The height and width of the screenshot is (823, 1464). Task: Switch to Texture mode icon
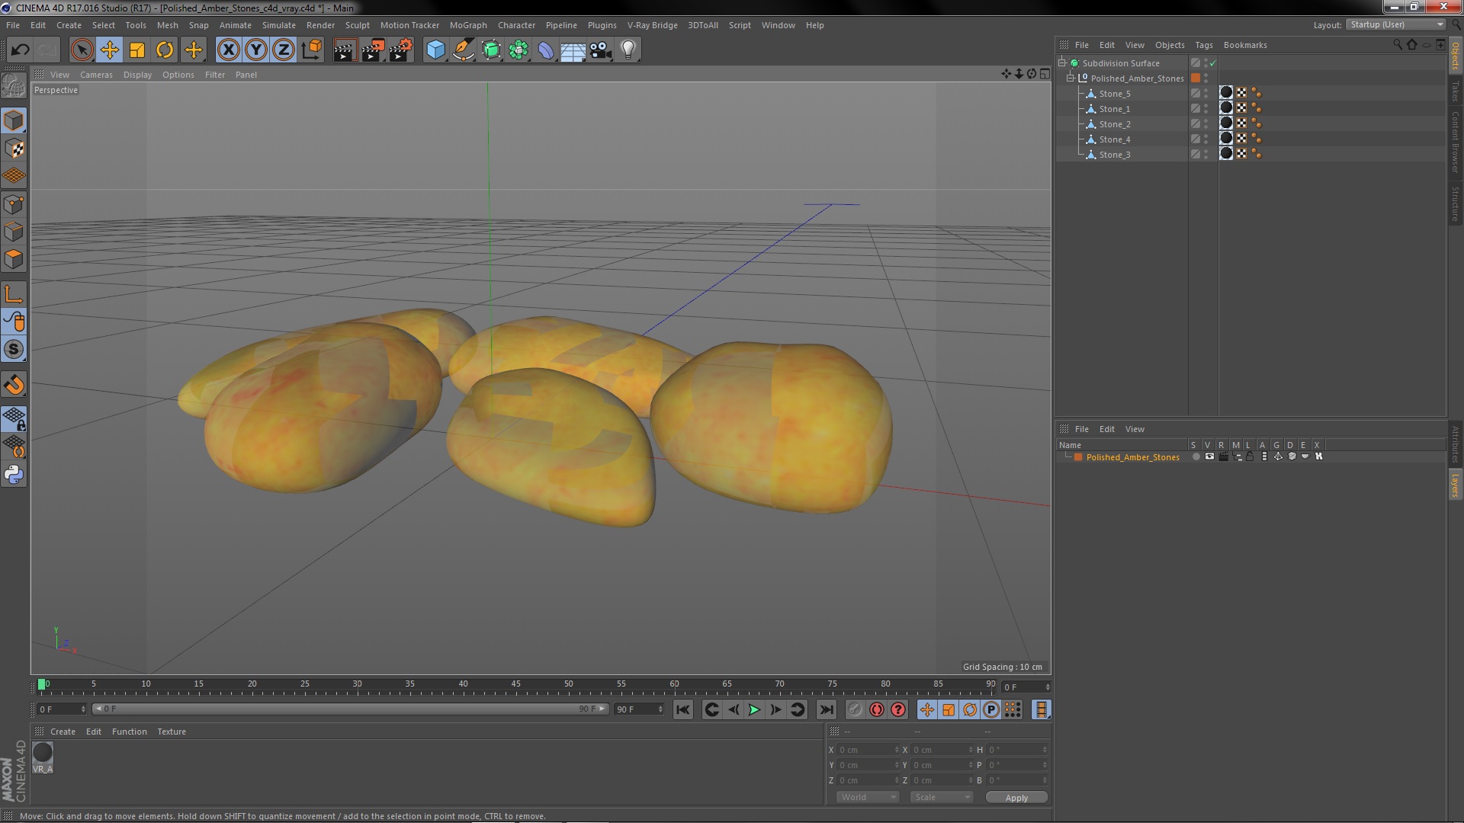(14, 149)
